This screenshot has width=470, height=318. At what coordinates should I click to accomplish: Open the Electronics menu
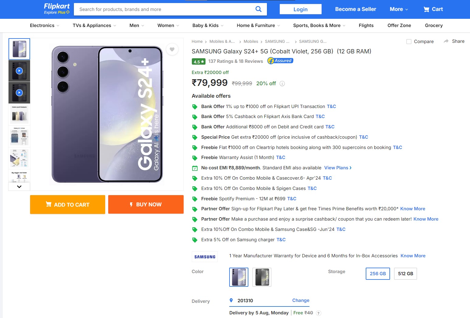[43, 25]
